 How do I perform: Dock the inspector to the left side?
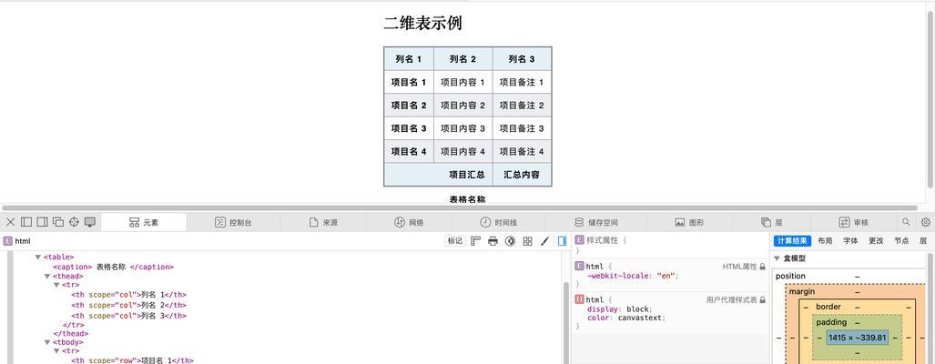[26, 222]
